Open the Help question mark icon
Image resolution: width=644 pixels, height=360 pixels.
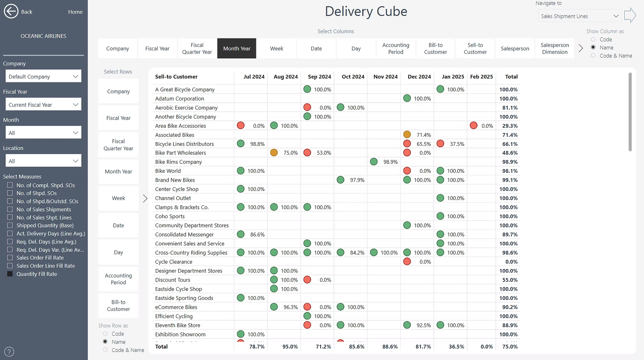pyautogui.click(x=9, y=351)
